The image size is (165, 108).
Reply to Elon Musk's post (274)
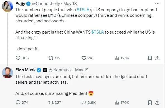[x=22, y=102]
